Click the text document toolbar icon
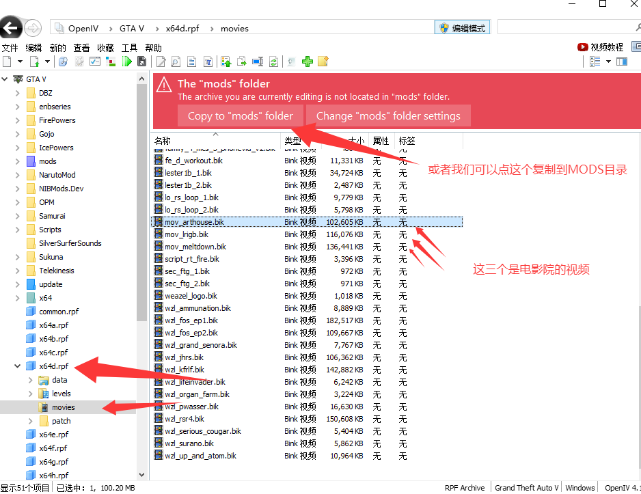Screen dimensions: 641x494 191,61
